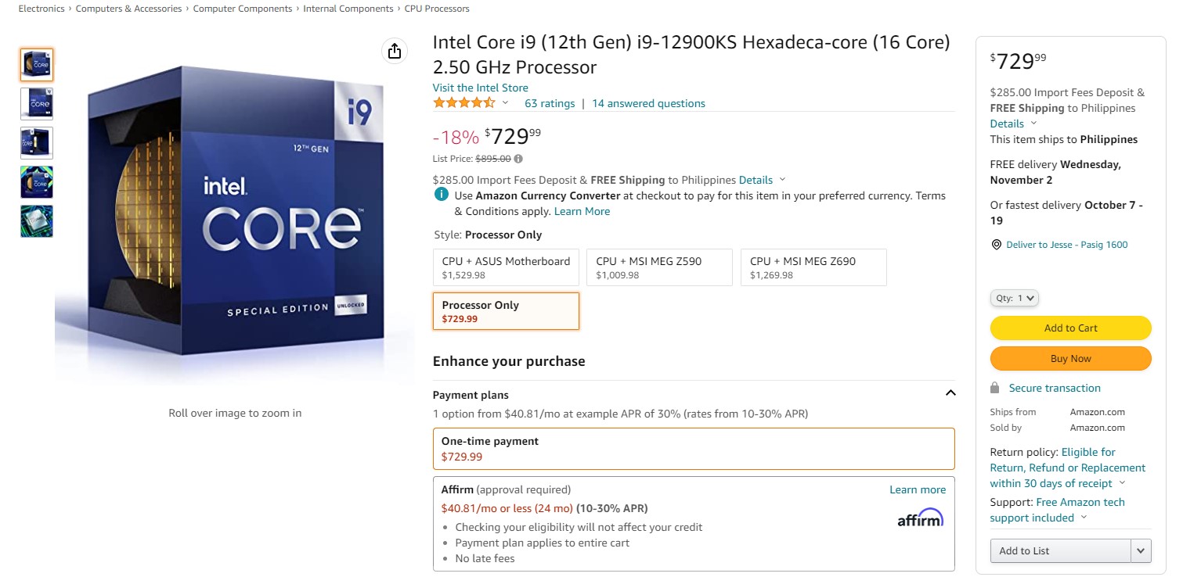Image resolution: width=1201 pixels, height=577 pixels.
Task: Choose the One-time payment option
Action: [694, 448]
